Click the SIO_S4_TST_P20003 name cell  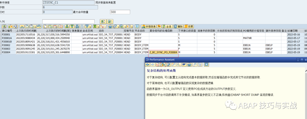pyautogui.click(x=111, y=49)
